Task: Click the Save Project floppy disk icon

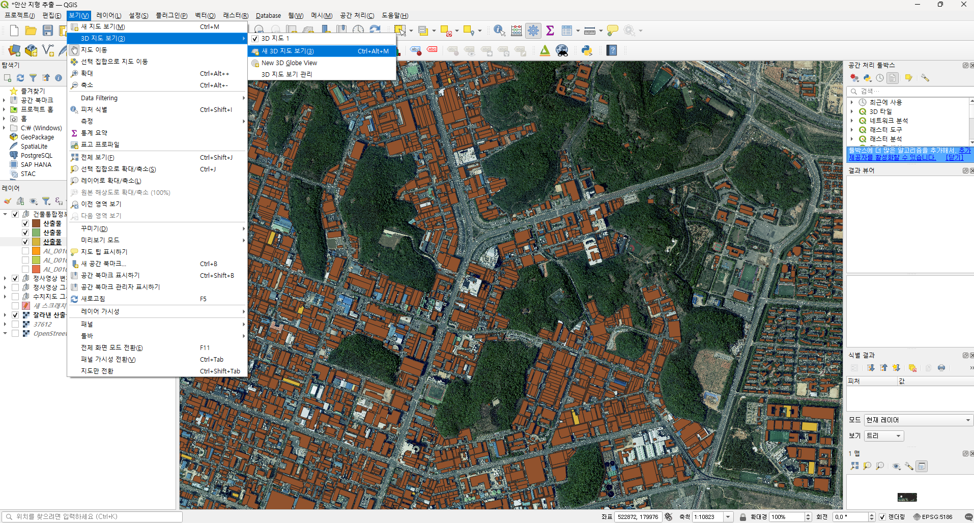Action: point(48,31)
